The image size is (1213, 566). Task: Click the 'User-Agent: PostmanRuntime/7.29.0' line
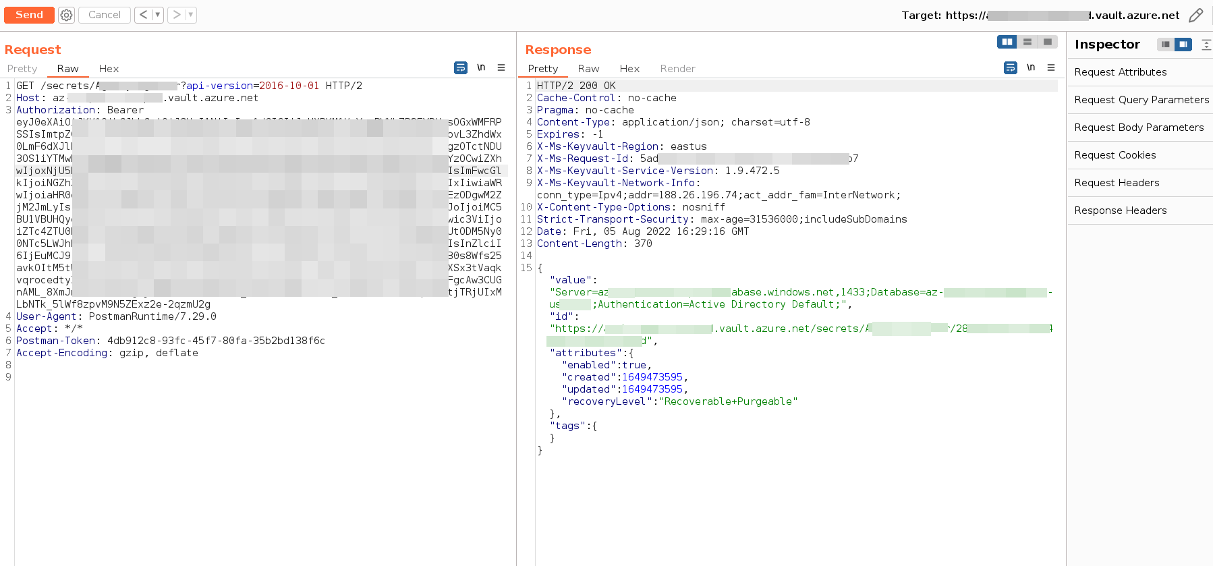[116, 316]
